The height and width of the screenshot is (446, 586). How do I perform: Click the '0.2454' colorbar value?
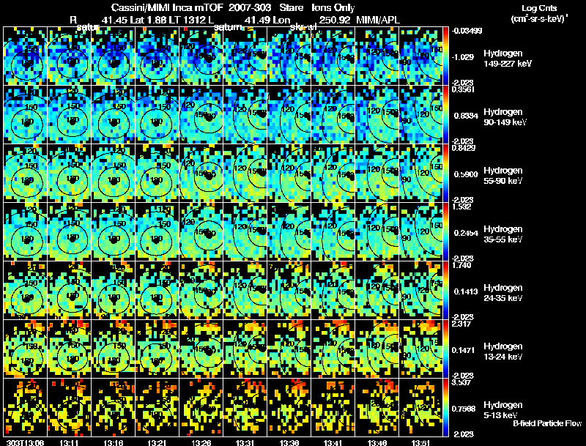[x=466, y=233]
